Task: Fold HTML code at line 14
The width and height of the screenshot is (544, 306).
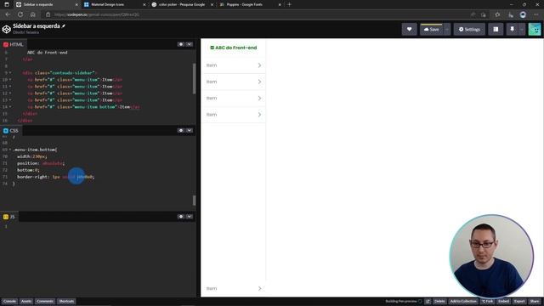Action: [x=10, y=107]
